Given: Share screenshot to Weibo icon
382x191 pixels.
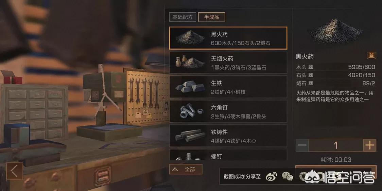Looking at the screenshot, I should 272,176.
